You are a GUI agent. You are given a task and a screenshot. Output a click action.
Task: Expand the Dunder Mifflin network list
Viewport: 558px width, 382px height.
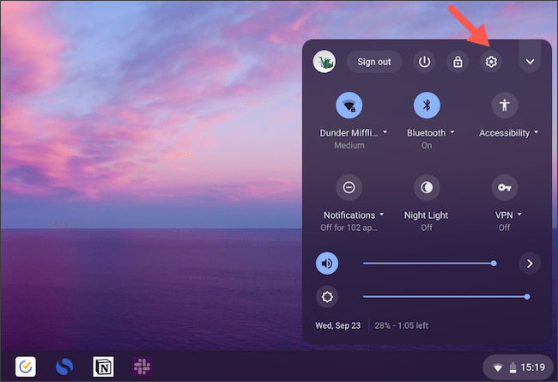353,133
